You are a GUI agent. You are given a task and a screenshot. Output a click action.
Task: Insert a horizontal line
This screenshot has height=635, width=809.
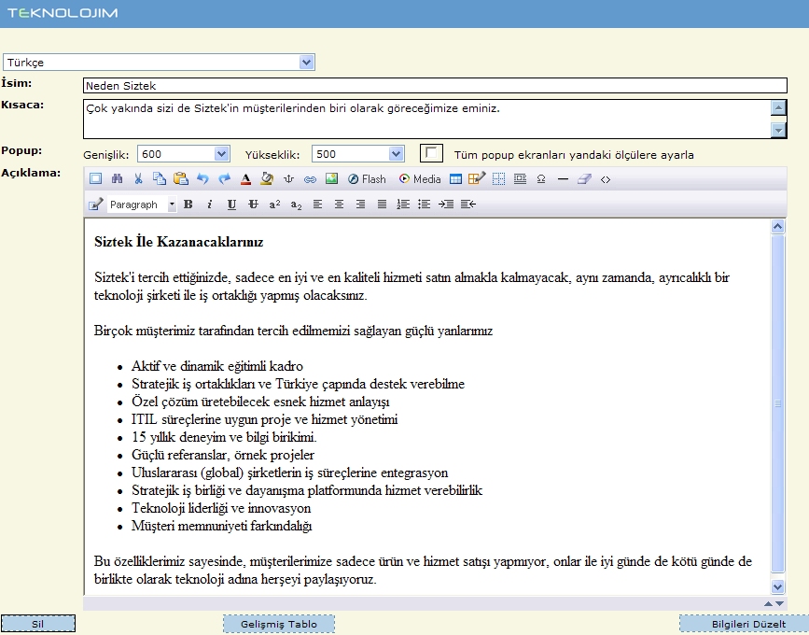[563, 179]
